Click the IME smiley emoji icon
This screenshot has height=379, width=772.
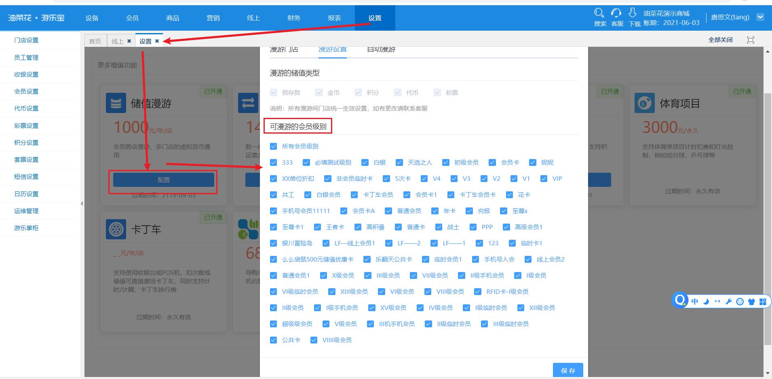[x=740, y=302]
